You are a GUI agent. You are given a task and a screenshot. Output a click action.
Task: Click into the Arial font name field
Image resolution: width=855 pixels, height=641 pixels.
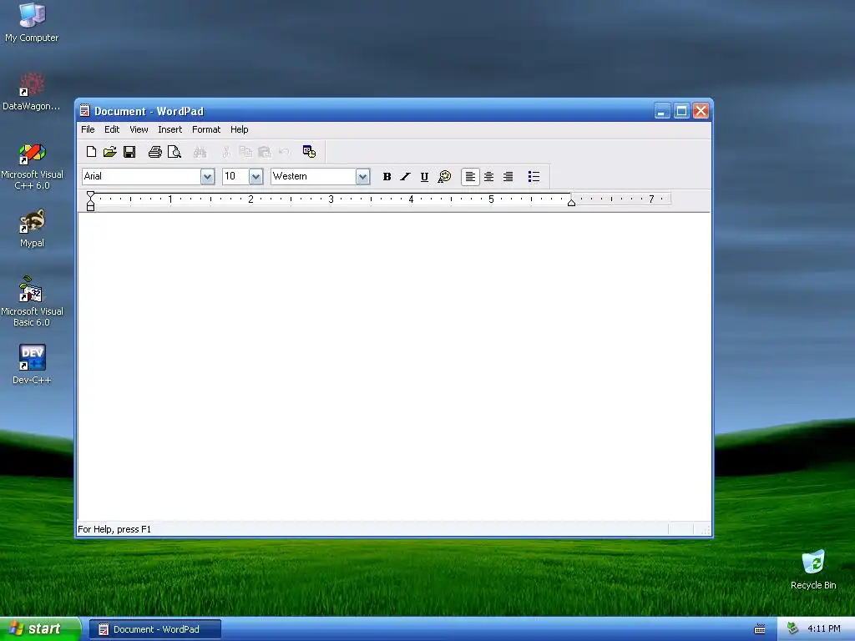coord(141,177)
